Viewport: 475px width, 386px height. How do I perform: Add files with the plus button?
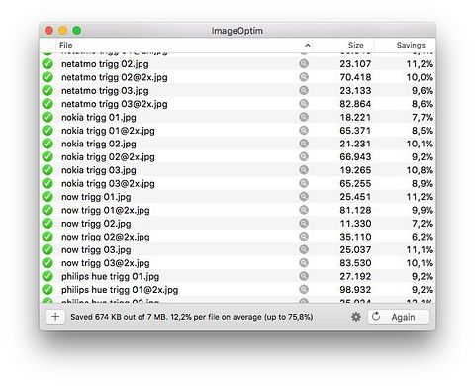[x=55, y=317]
